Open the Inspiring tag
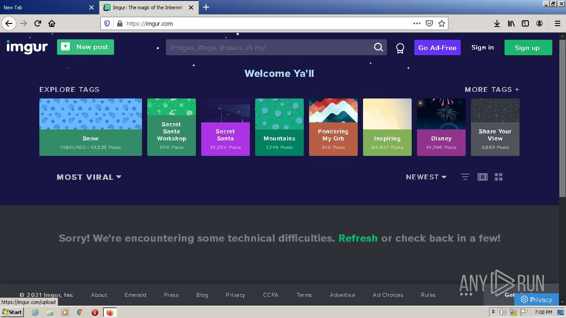Image resolution: width=566 pixels, height=318 pixels. (x=387, y=127)
